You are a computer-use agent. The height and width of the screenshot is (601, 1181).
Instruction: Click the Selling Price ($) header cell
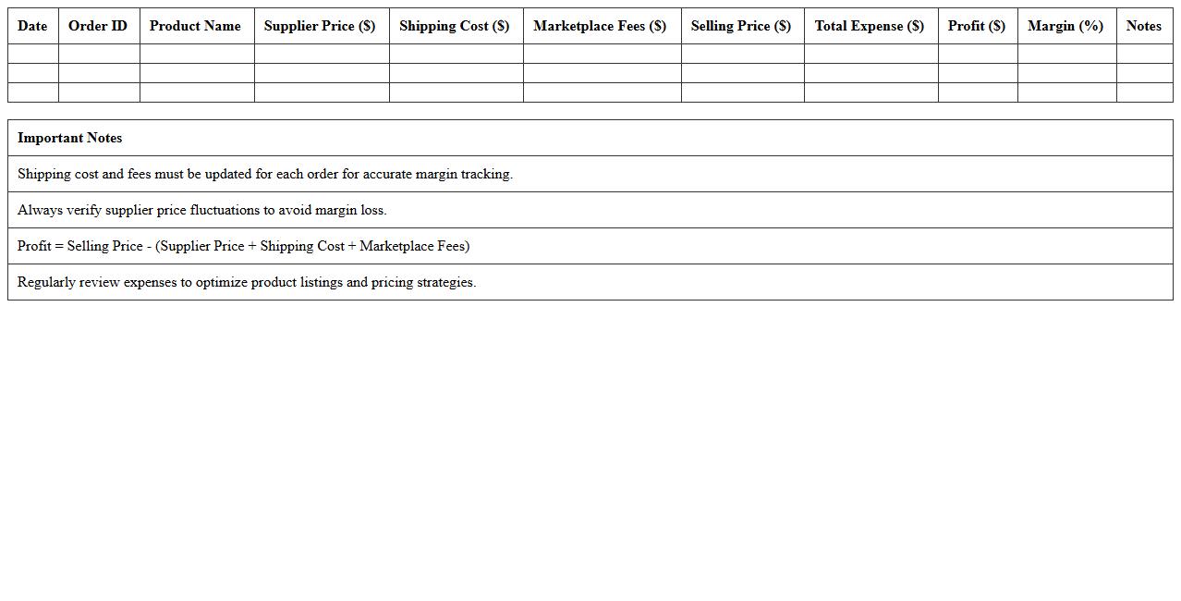point(741,26)
